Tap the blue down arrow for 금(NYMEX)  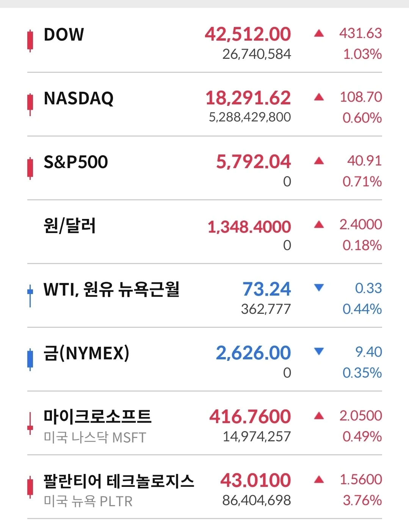(319, 351)
